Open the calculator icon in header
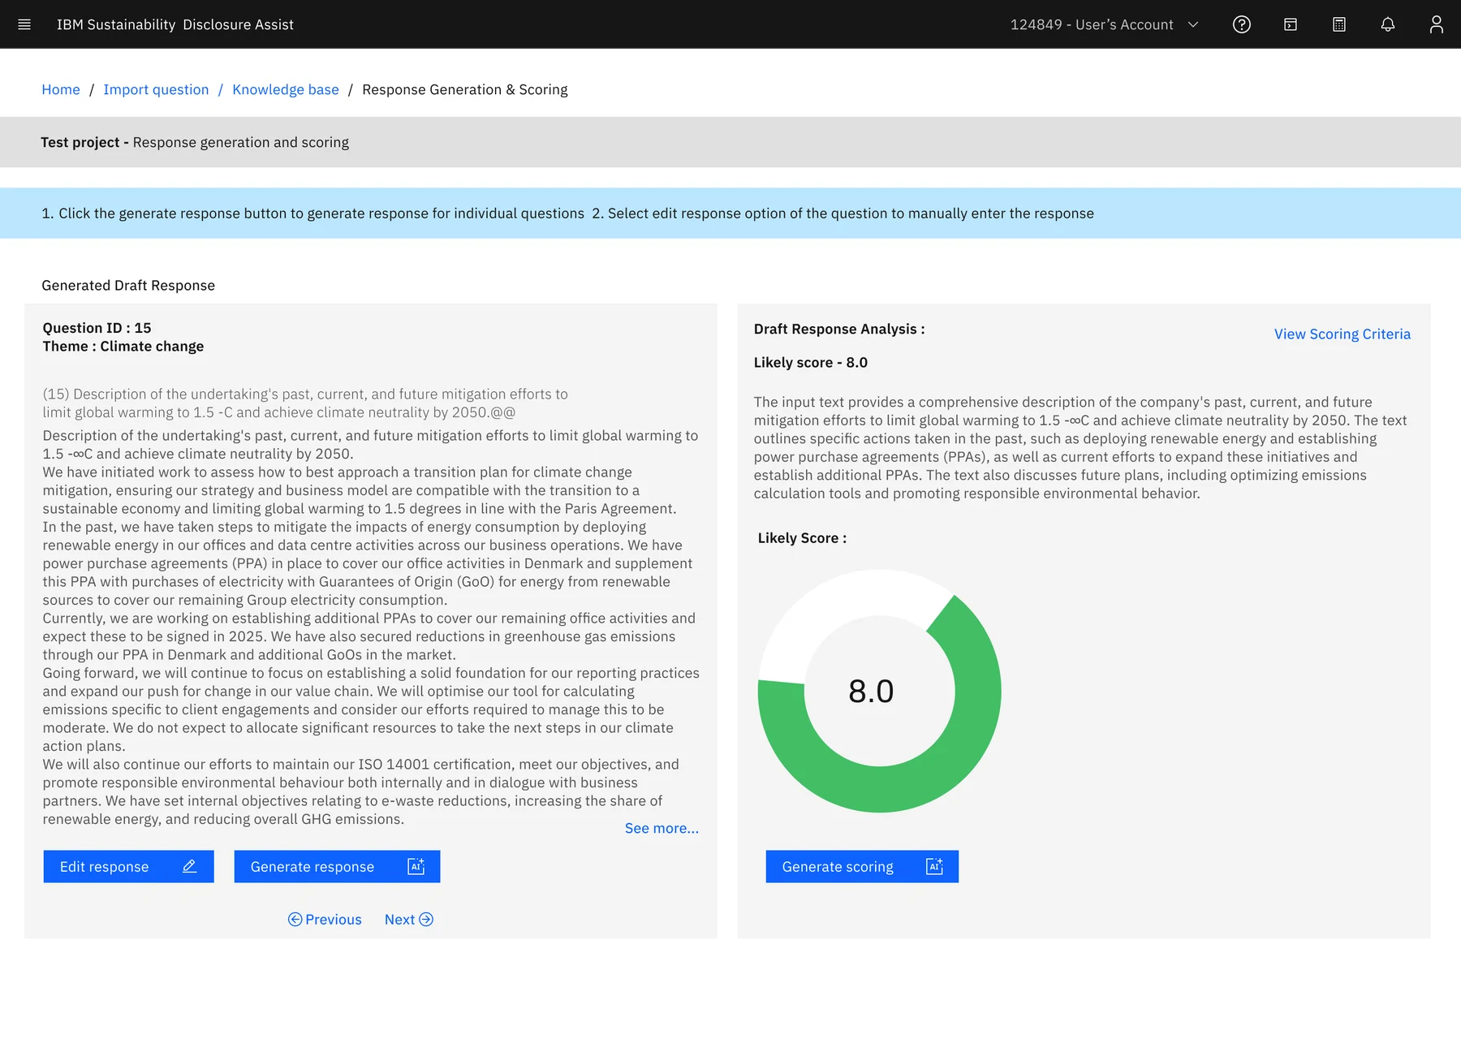 point(1339,24)
